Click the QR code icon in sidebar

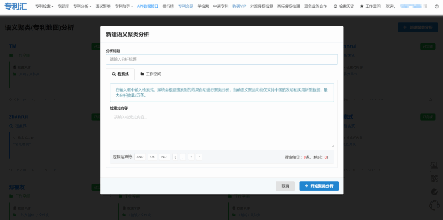(434, 179)
